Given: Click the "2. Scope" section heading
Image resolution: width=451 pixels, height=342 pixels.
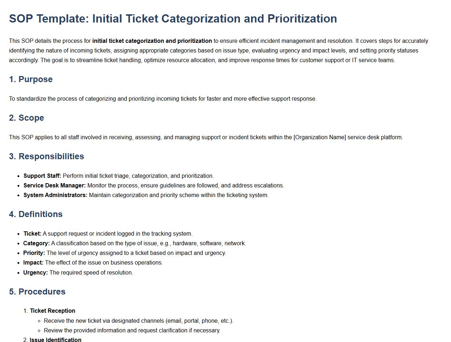Looking at the screenshot, I should click(x=26, y=118).
